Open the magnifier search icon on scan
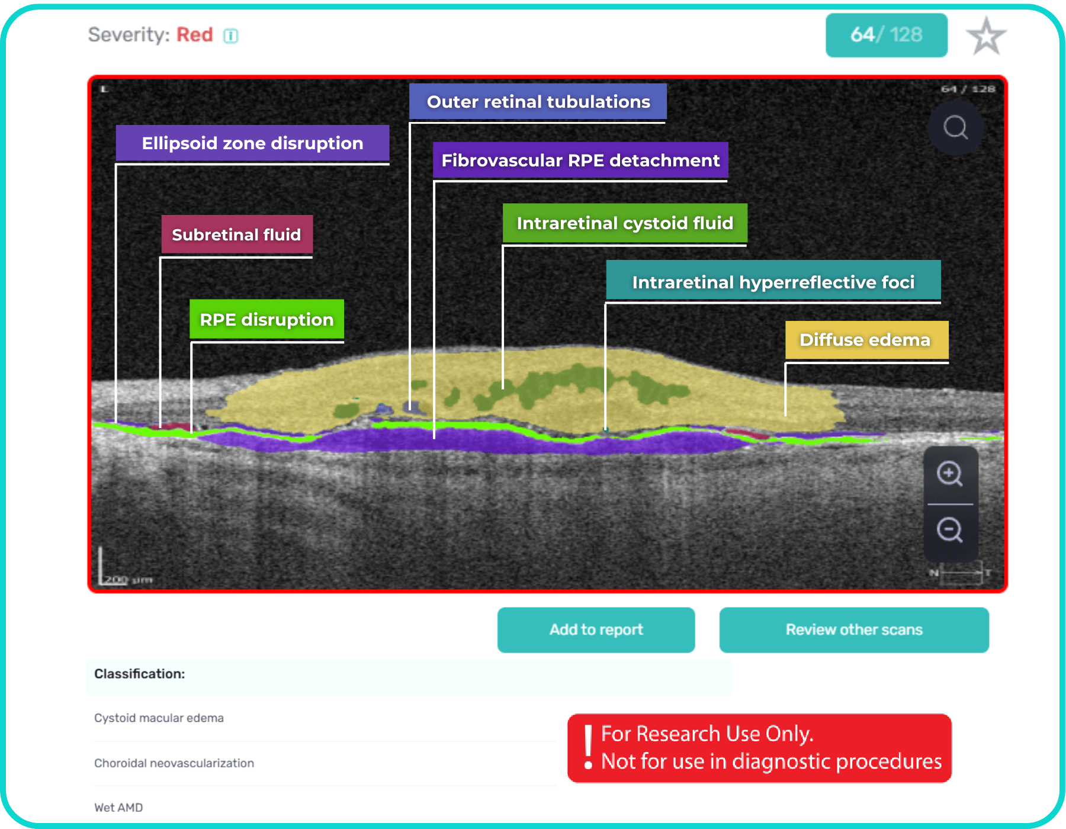The height and width of the screenshot is (829, 1066). [955, 127]
